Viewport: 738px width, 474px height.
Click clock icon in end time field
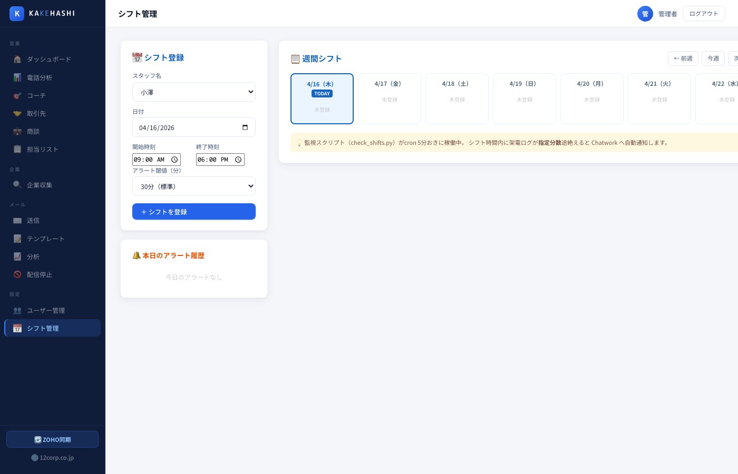(238, 160)
